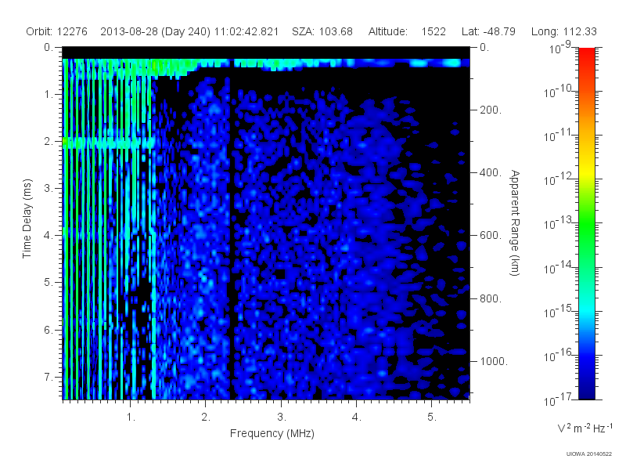Click time delay axis tick label '6.'
Image resolution: width=626 pixels, height=470 pixels.
[49, 330]
